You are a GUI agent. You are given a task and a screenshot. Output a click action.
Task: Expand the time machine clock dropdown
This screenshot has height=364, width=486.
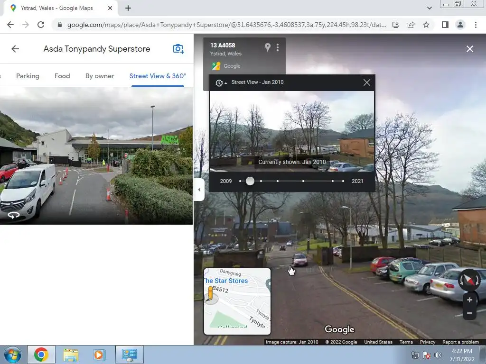[221, 82]
